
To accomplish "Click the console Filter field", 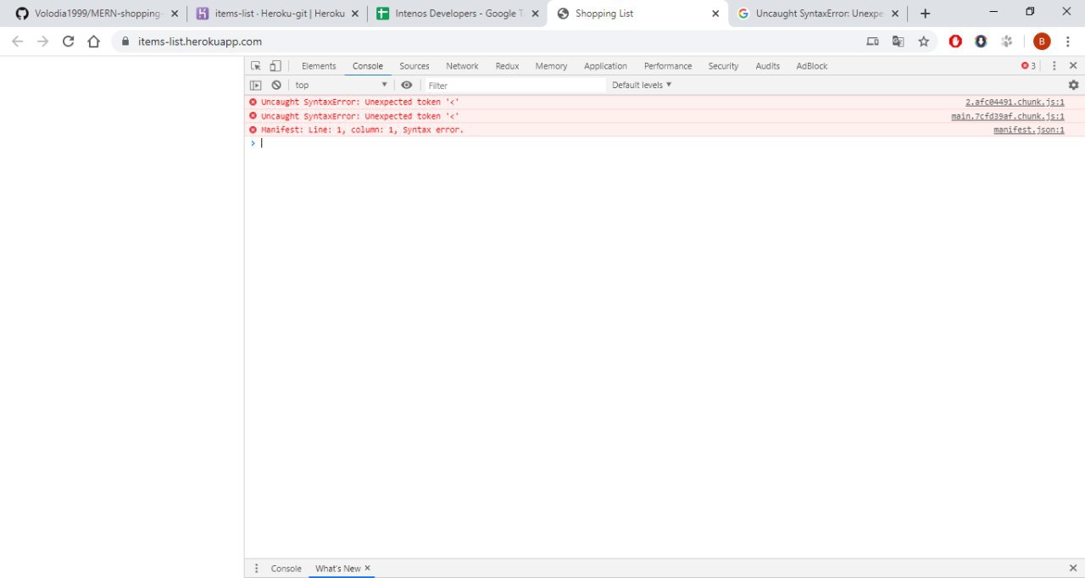I will (x=515, y=86).
